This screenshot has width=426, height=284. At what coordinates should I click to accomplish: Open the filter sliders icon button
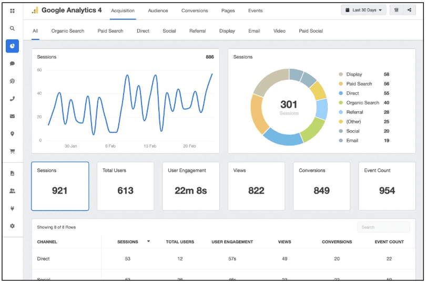(397, 10)
